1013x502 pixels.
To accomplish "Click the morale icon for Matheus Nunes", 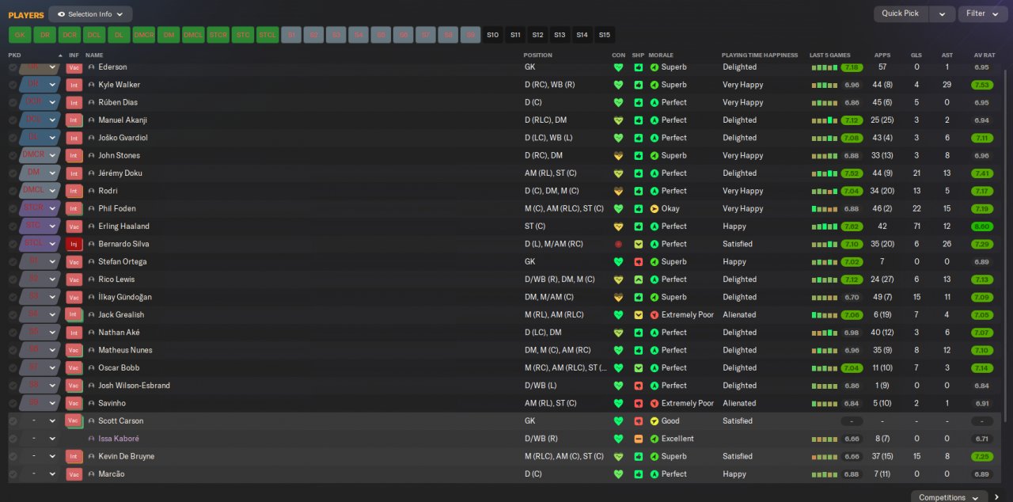I will coord(654,350).
